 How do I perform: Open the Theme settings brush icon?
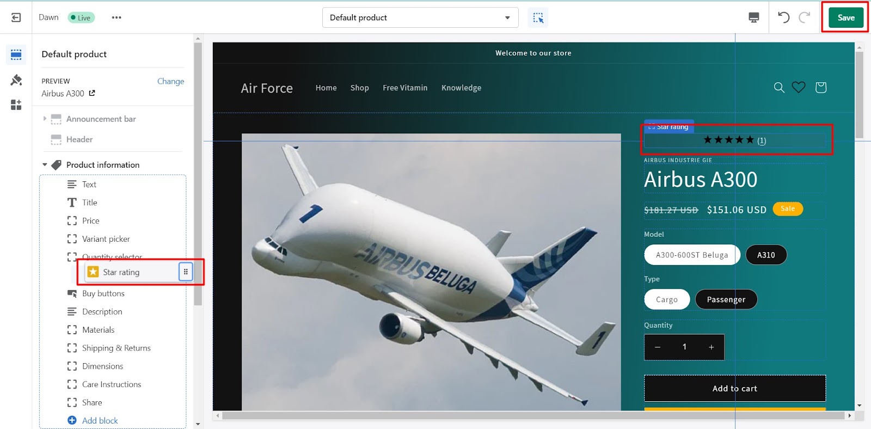pyautogui.click(x=16, y=80)
